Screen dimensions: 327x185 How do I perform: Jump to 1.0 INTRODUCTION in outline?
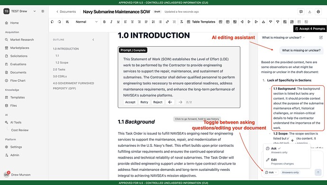pos(66,49)
